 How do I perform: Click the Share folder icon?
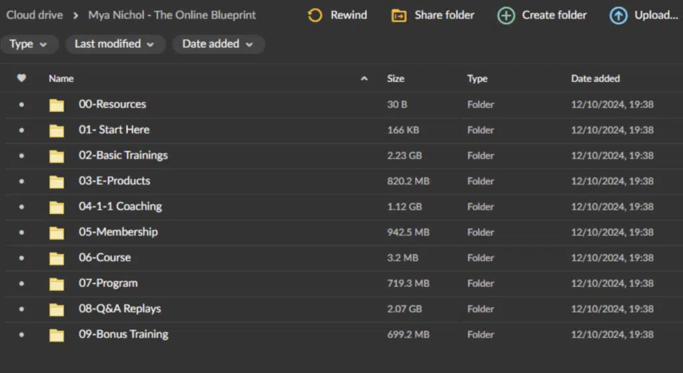point(399,16)
